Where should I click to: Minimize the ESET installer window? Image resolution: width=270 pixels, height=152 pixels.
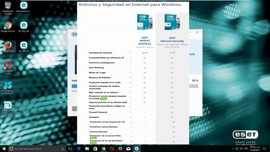(x=191, y=32)
